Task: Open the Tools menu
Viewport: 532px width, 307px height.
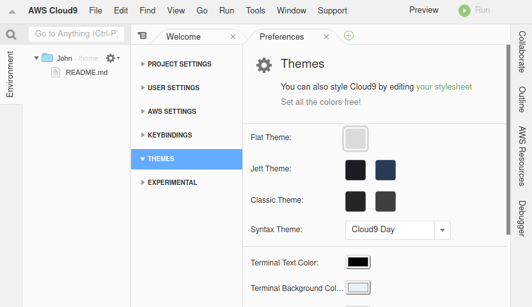Action: click(256, 10)
